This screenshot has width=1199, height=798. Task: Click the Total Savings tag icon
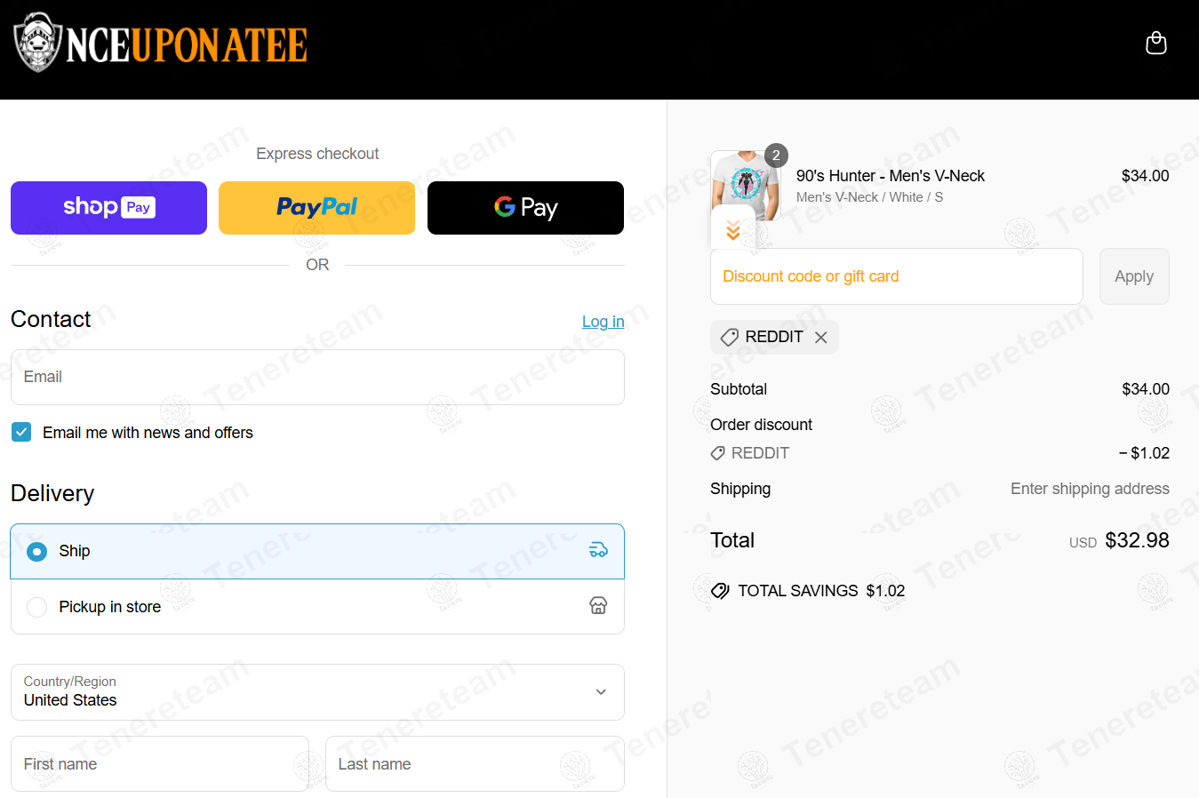click(720, 591)
